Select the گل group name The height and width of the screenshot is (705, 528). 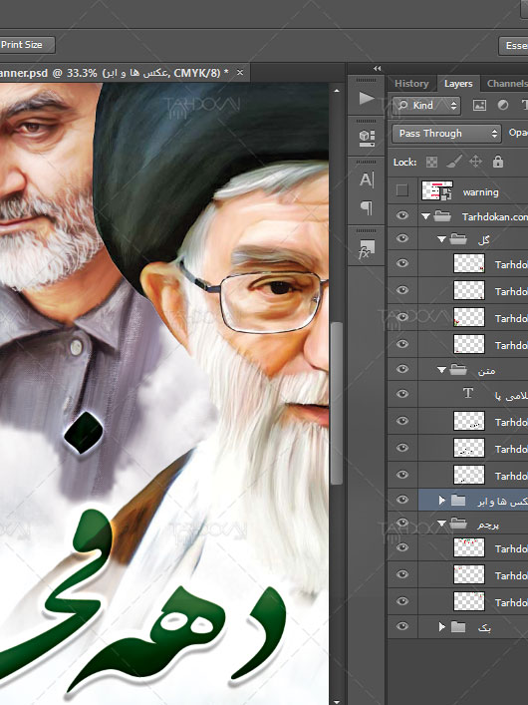click(484, 239)
